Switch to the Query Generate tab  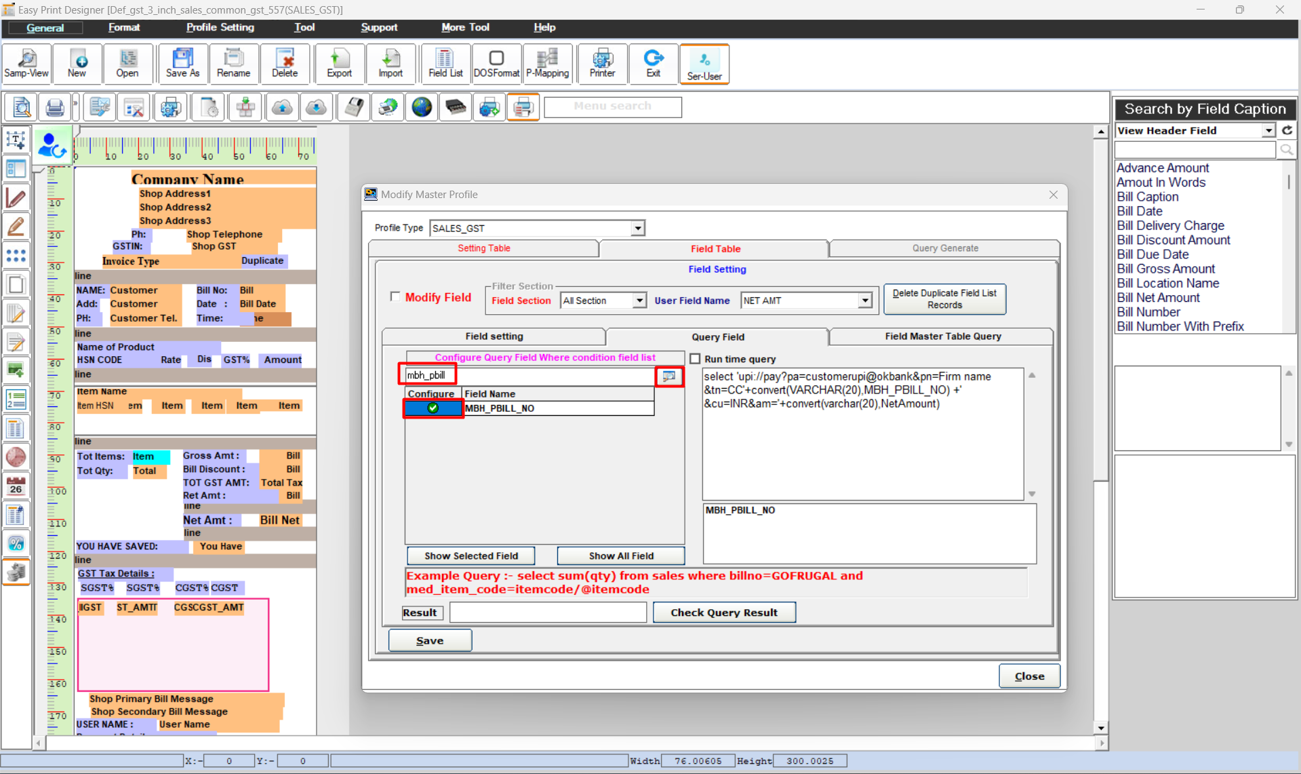[x=944, y=248]
